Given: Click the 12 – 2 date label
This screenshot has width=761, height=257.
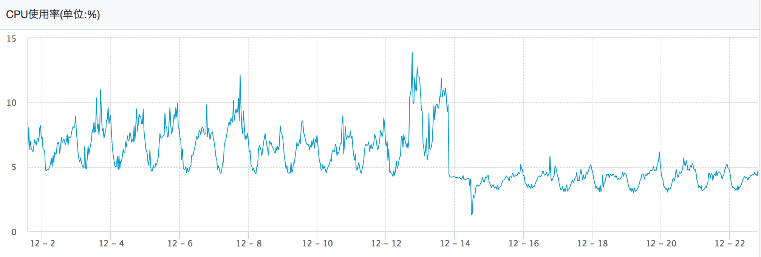Looking at the screenshot, I should pyautogui.click(x=42, y=243).
